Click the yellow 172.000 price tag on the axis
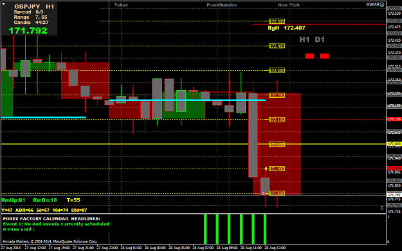This screenshot has height=251, width=402. (x=394, y=144)
